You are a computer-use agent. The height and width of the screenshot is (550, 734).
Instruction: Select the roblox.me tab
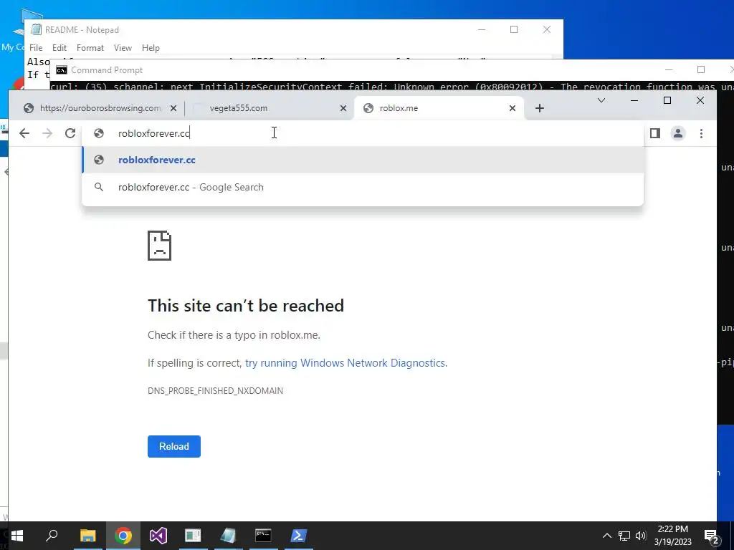click(x=439, y=108)
